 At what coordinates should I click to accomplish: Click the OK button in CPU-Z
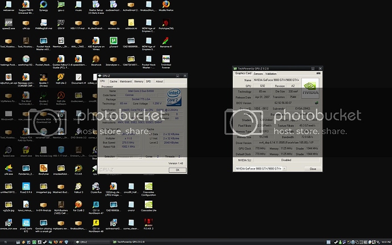click(177, 170)
